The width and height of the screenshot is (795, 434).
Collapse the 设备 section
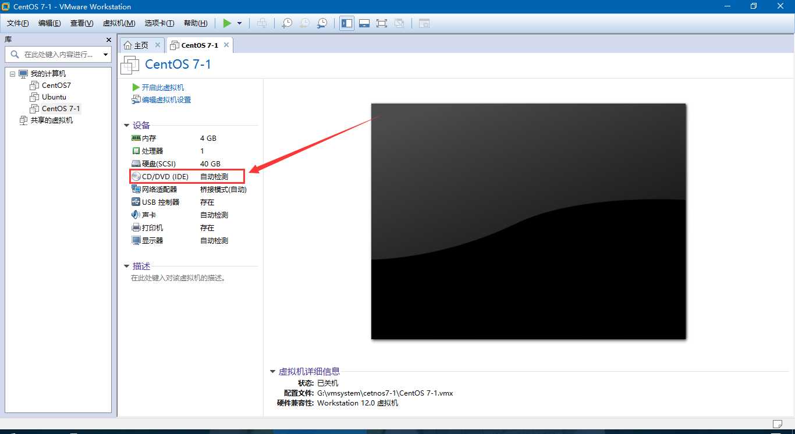point(126,125)
